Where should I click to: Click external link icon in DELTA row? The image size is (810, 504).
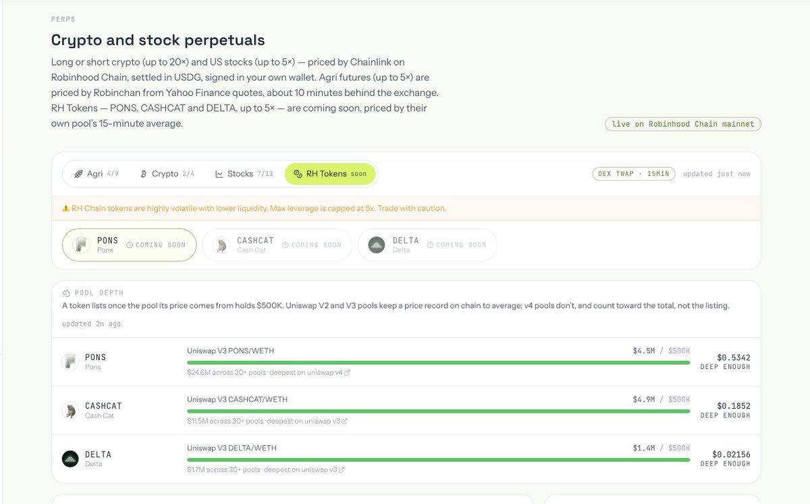click(x=342, y=470)
